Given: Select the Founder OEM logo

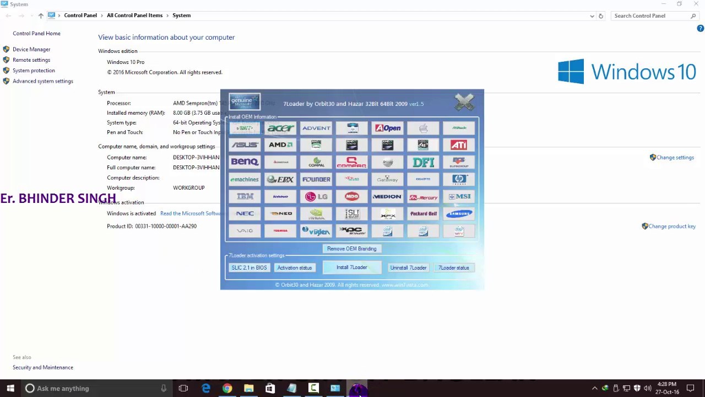Looking at the screenshot, I should coord(316,179).
